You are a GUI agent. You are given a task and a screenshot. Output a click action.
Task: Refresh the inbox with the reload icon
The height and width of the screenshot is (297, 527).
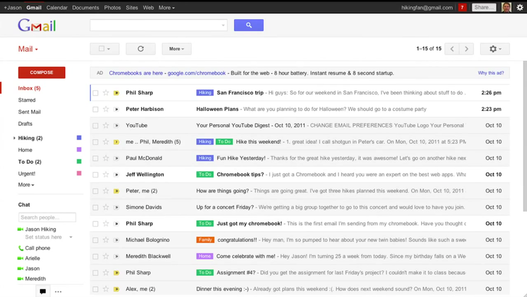point(140,49)
